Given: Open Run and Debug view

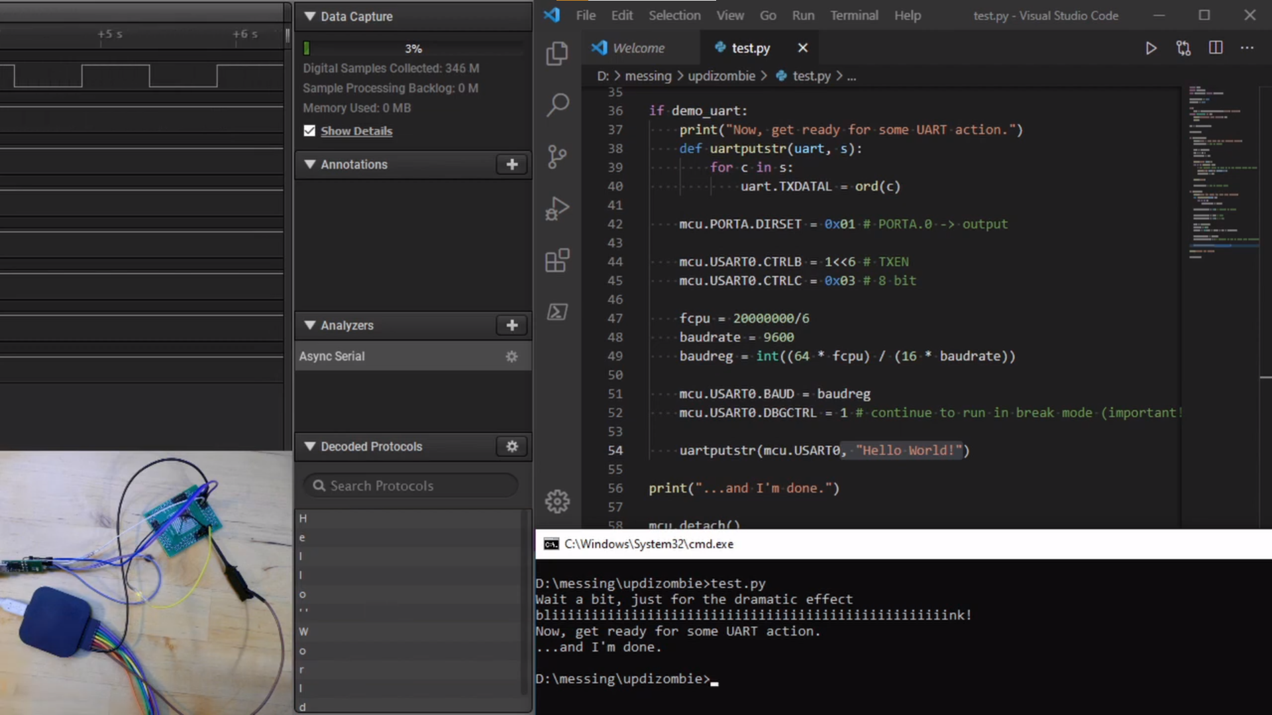Looking at the screenshot, I should coord(557,209).
